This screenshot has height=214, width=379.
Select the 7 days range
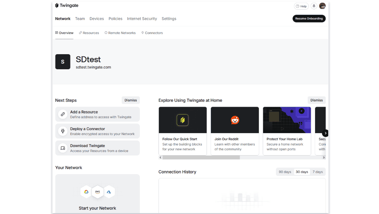coord(318,172)
